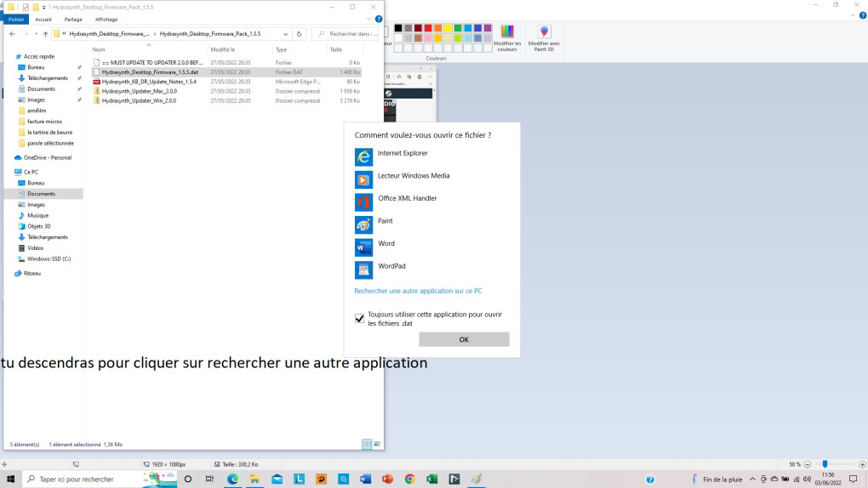Pick the red color swatch

click(428, 28)
